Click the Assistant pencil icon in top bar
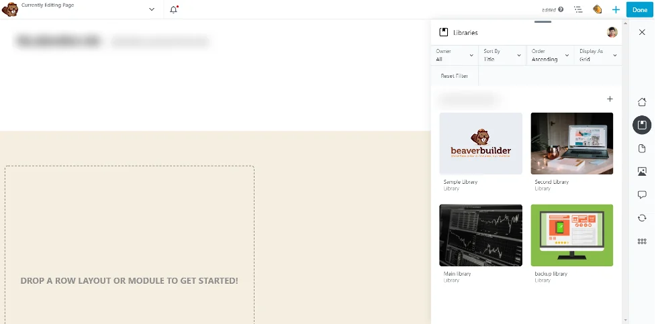Viewport: 656px width, 324px height. click(598, 9)
